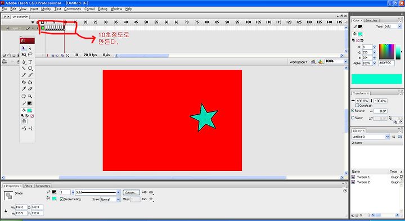The width and height of the screenshot is (405, 221).
Task: Click Edit Symbols icon above stage
Action: pyautogui.click(x=320, y=62)
